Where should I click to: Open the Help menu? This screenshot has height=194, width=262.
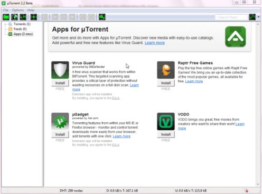[31, 10]
